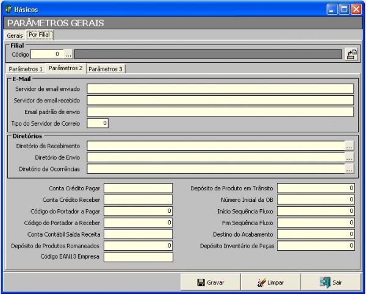Viewport: 366px width, 294px height.
Task: Click the Código EAN13 Empresa field
Action: [138, 257]
